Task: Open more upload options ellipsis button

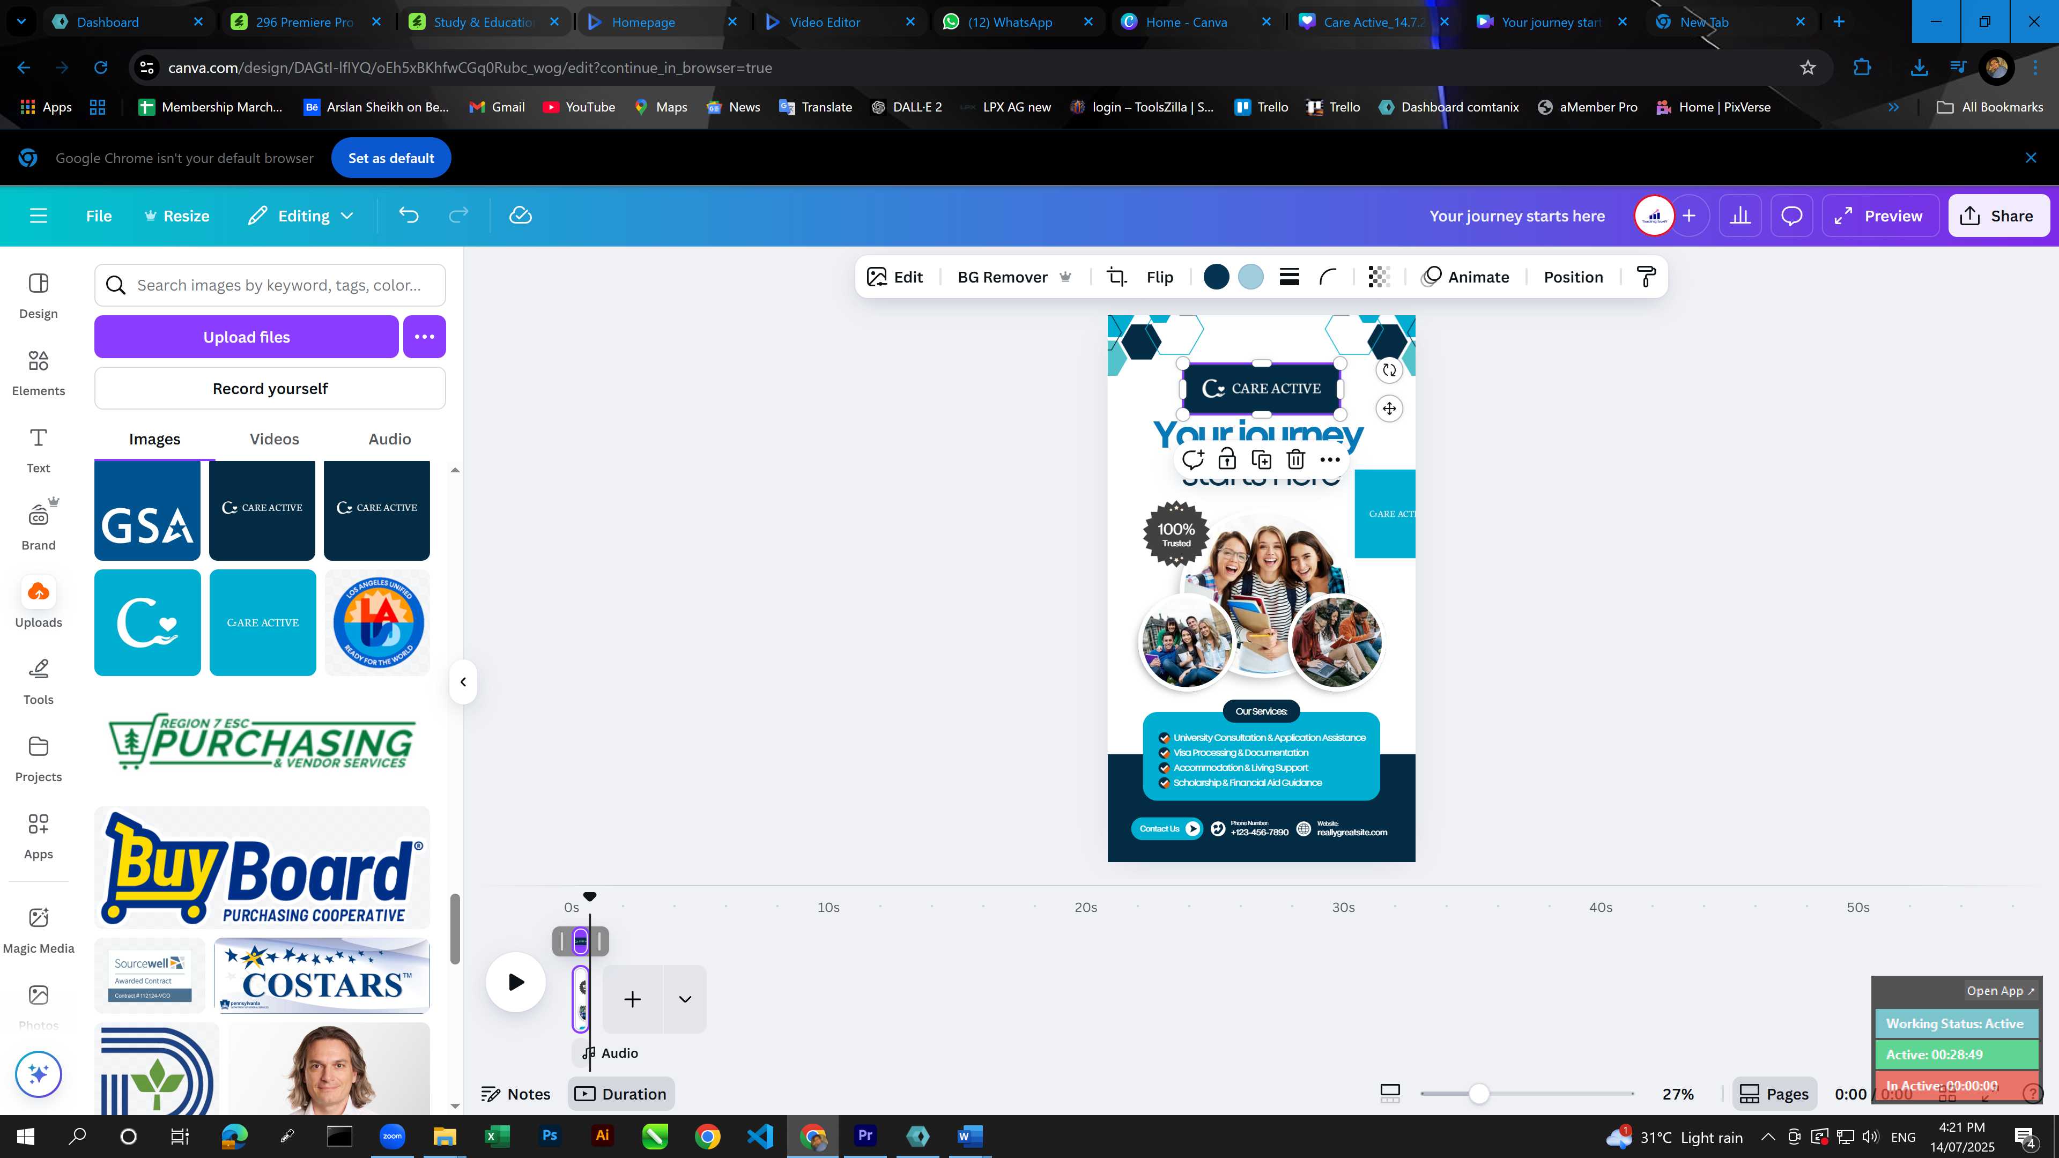Action: click(425, 337)
